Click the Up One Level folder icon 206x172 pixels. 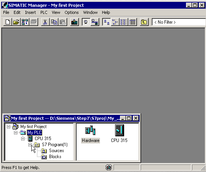pyautogui.click(x=144, y=22)
